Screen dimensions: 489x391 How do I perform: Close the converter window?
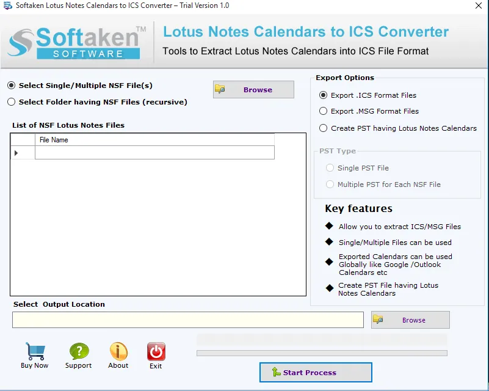point(479,5)
